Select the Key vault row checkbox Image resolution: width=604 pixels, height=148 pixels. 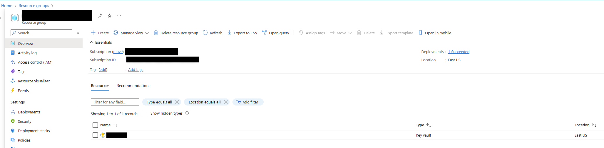[95, 135]
